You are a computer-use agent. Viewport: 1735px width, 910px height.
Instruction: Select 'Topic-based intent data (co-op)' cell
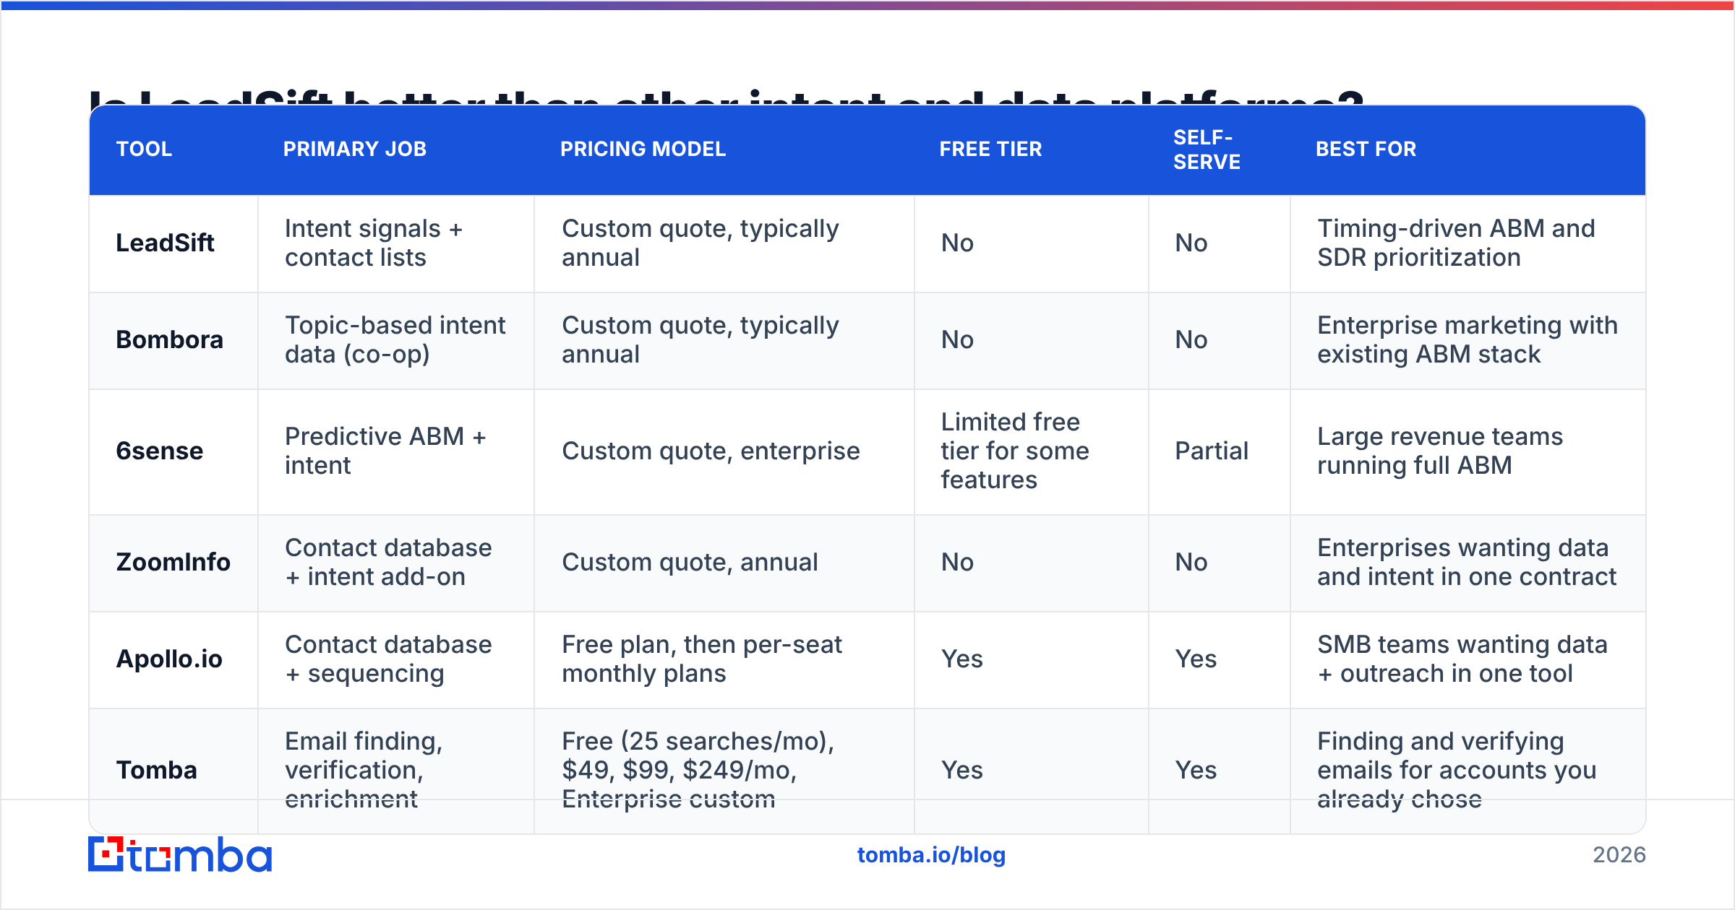(396, 340)
